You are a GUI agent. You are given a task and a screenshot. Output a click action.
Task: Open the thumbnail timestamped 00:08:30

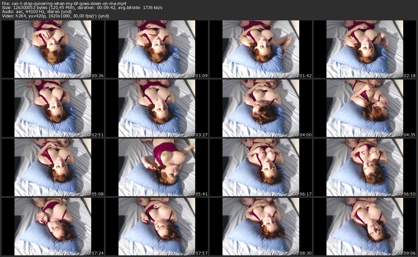(261, 226)
